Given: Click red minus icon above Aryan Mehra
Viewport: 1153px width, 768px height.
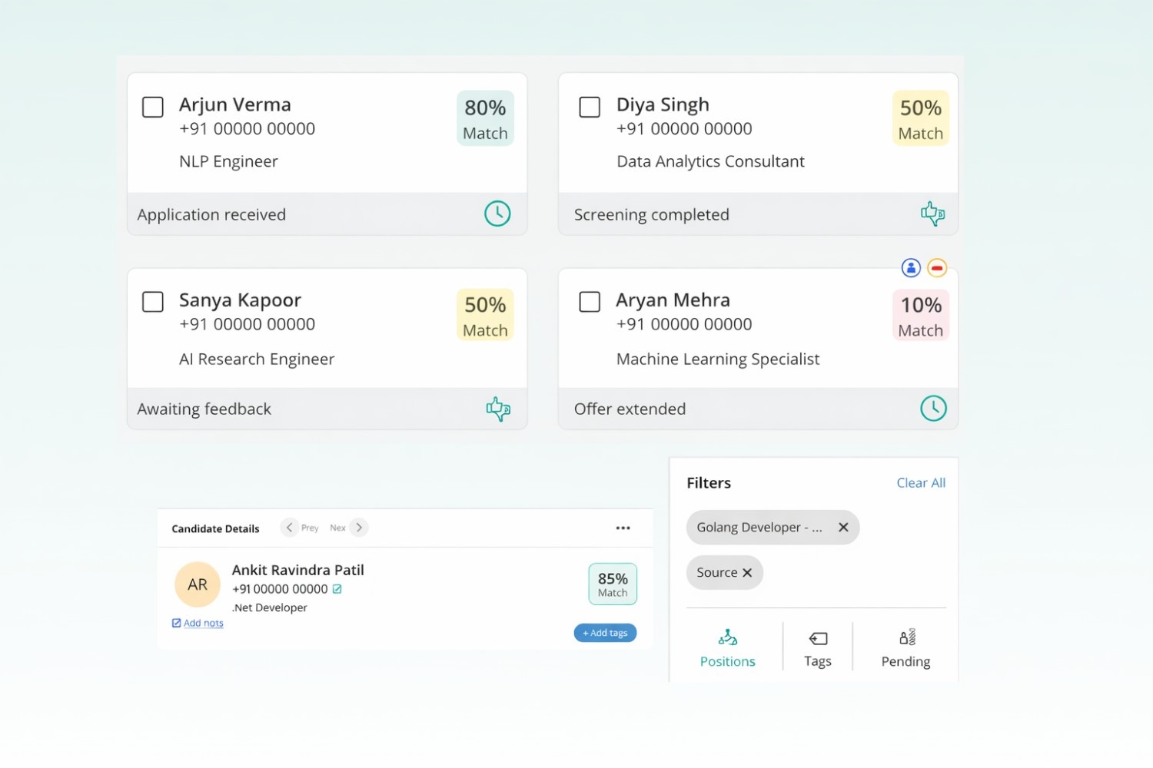Looking at the screenshot, I should tap(936, 268).
